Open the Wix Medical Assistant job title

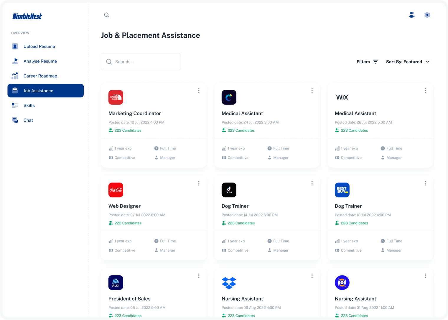[355, 113]
